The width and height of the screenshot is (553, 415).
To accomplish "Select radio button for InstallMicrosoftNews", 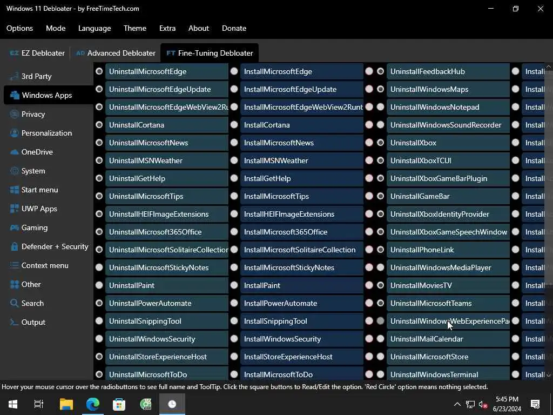I will click(x=234, y=143).
